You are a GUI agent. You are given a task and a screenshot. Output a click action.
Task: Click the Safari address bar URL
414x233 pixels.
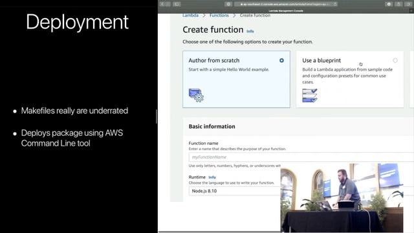[x=285, y=4]
